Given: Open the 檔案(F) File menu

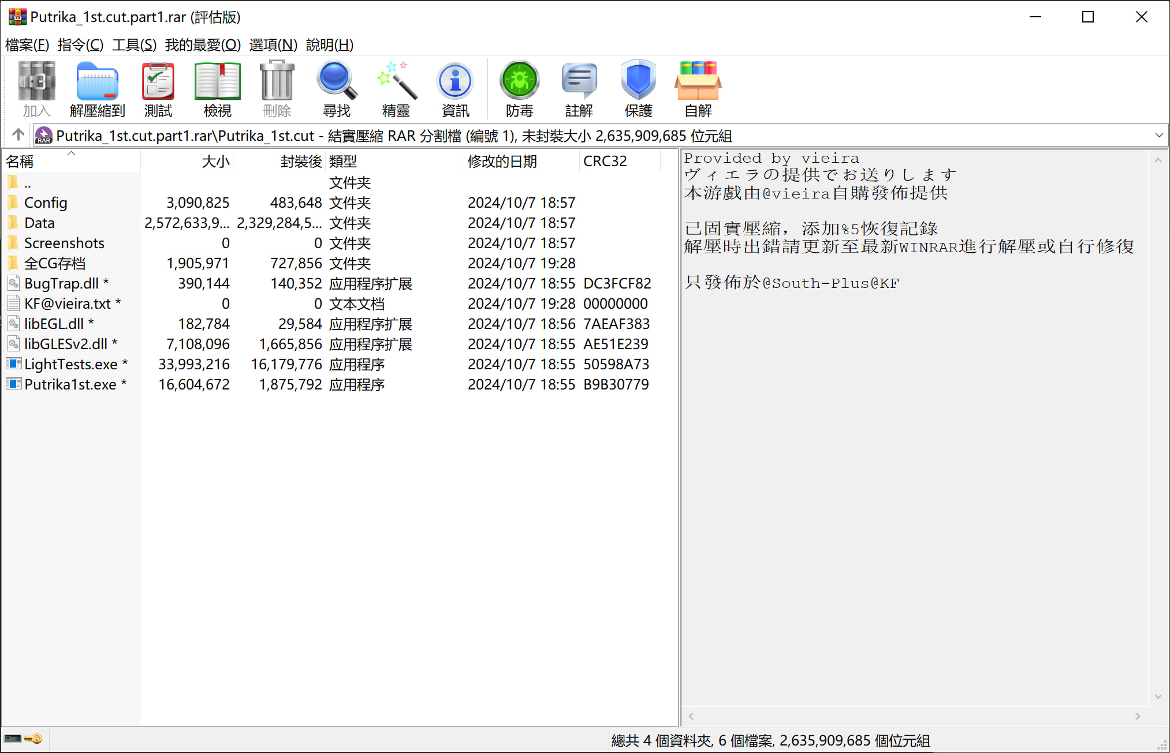Looking at the screenshot, I should (27, 44).
